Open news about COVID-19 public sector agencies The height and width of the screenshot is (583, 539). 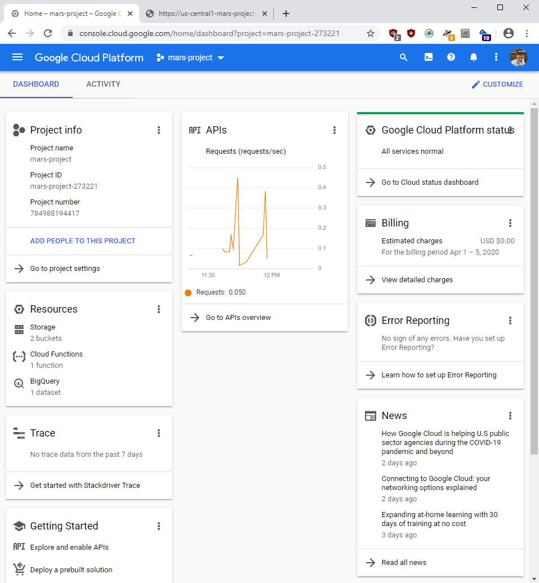[446, 442]
